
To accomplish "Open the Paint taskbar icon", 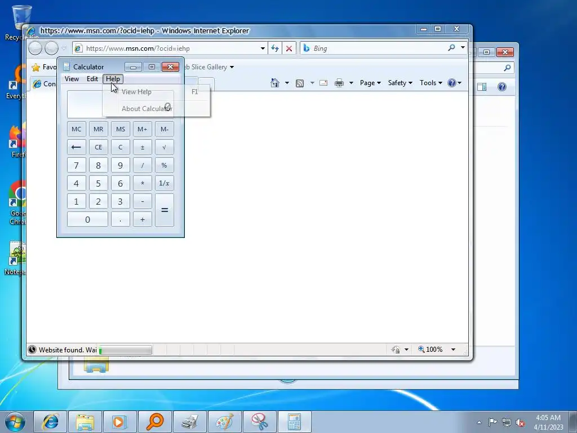I will pos(225,422).
